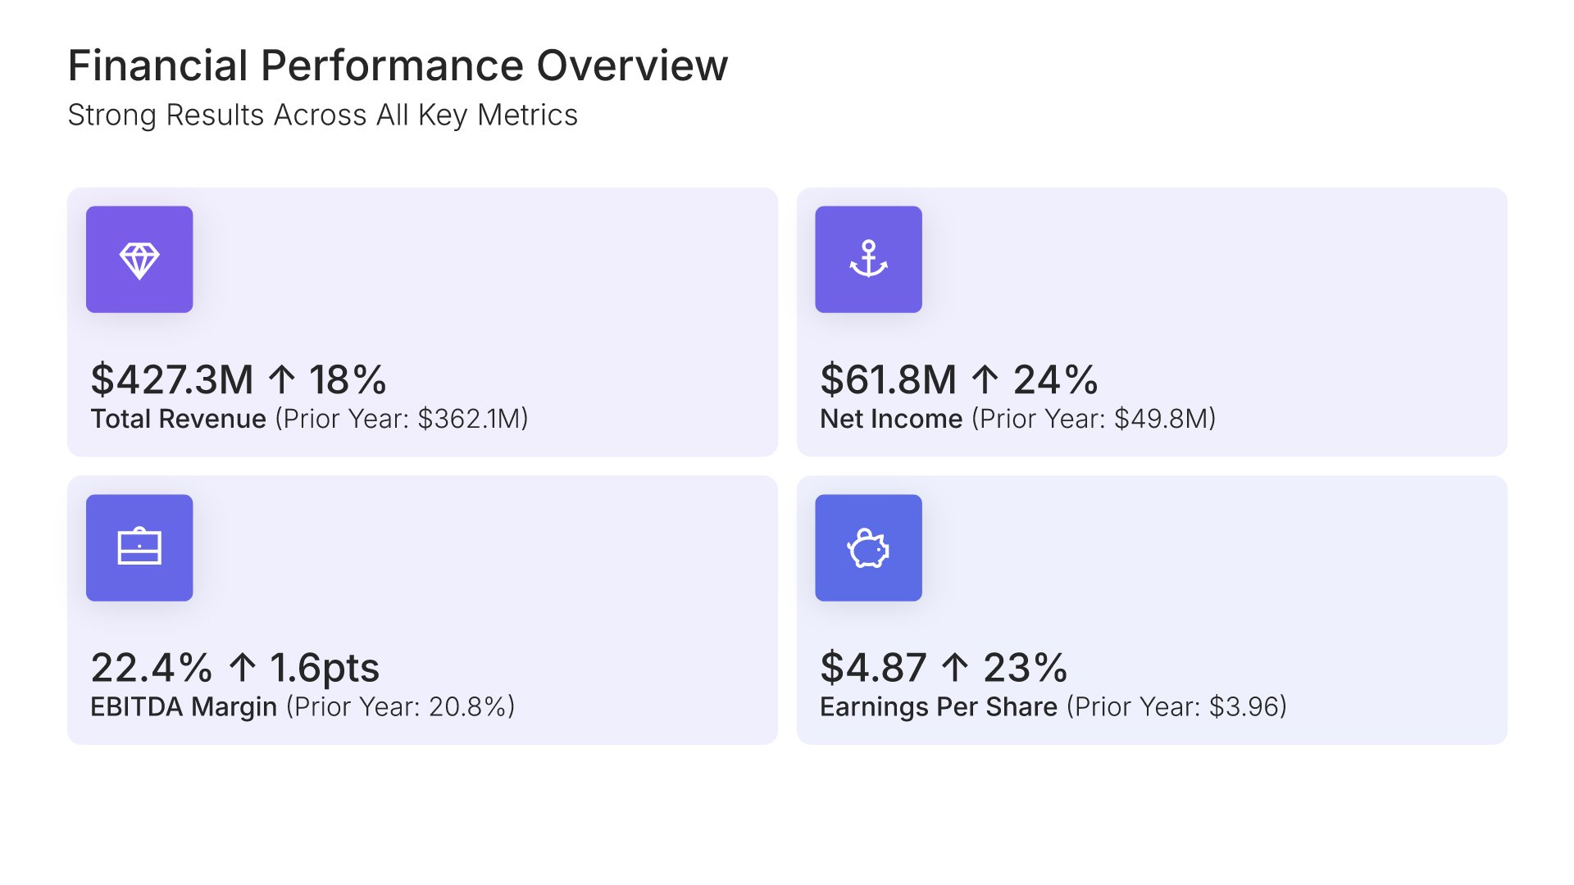This screenshot has width=1574, height=885.
Task: Click the Total Revenue label
Action: pyautogui.click(x=178, y=419)
